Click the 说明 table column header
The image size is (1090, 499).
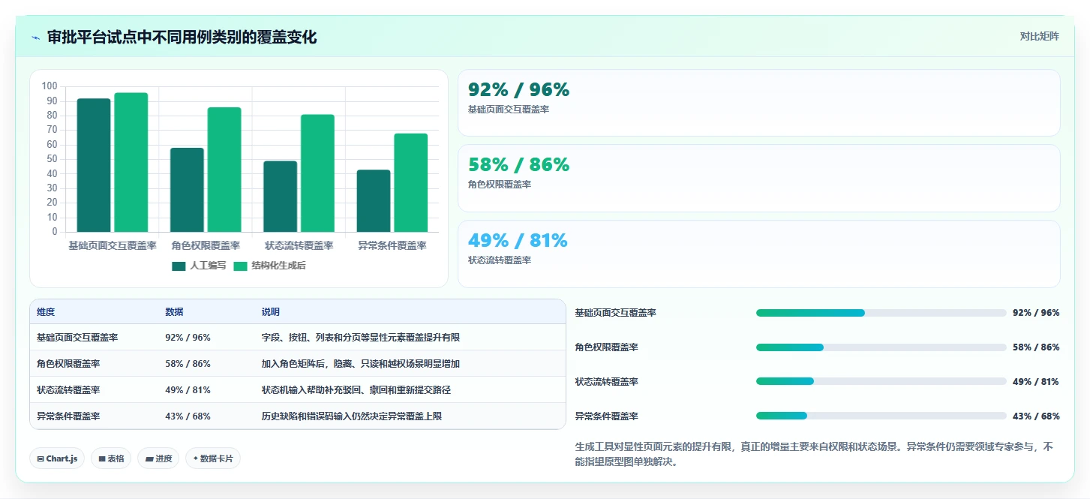[x=271, y=312]
